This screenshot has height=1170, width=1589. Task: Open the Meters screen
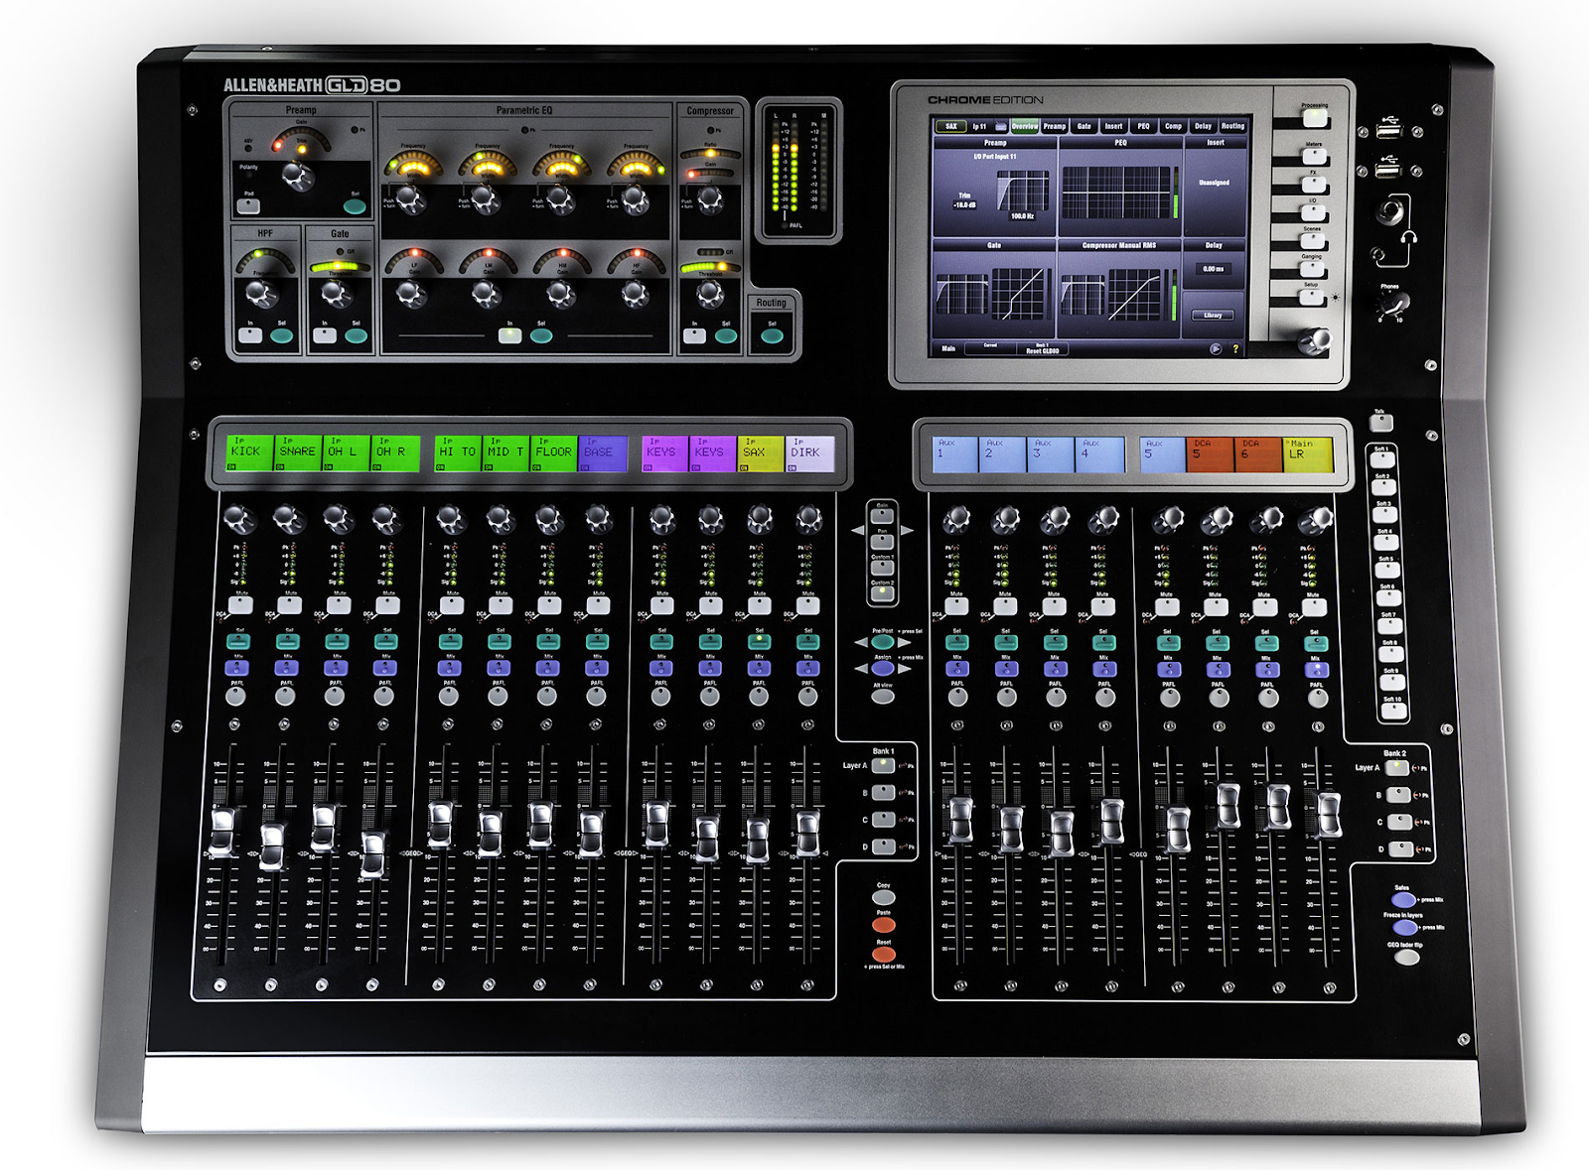click(x=1314, y=155)
